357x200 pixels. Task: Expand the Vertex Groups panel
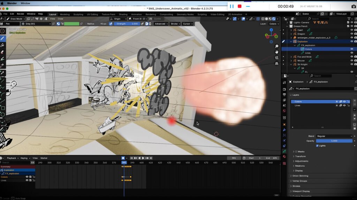[299, 181]
